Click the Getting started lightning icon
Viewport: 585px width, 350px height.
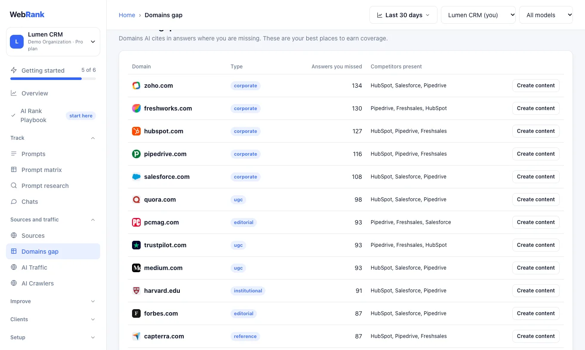coord(14,70)
